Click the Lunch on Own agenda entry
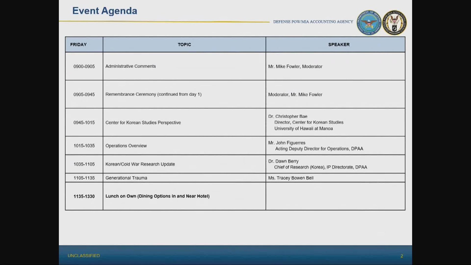The height and width of the screenshot is (265, 471). point(157,196)
